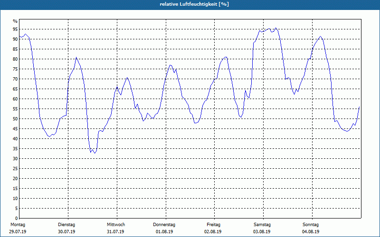Click the y-axis value 70

(15, 79)
